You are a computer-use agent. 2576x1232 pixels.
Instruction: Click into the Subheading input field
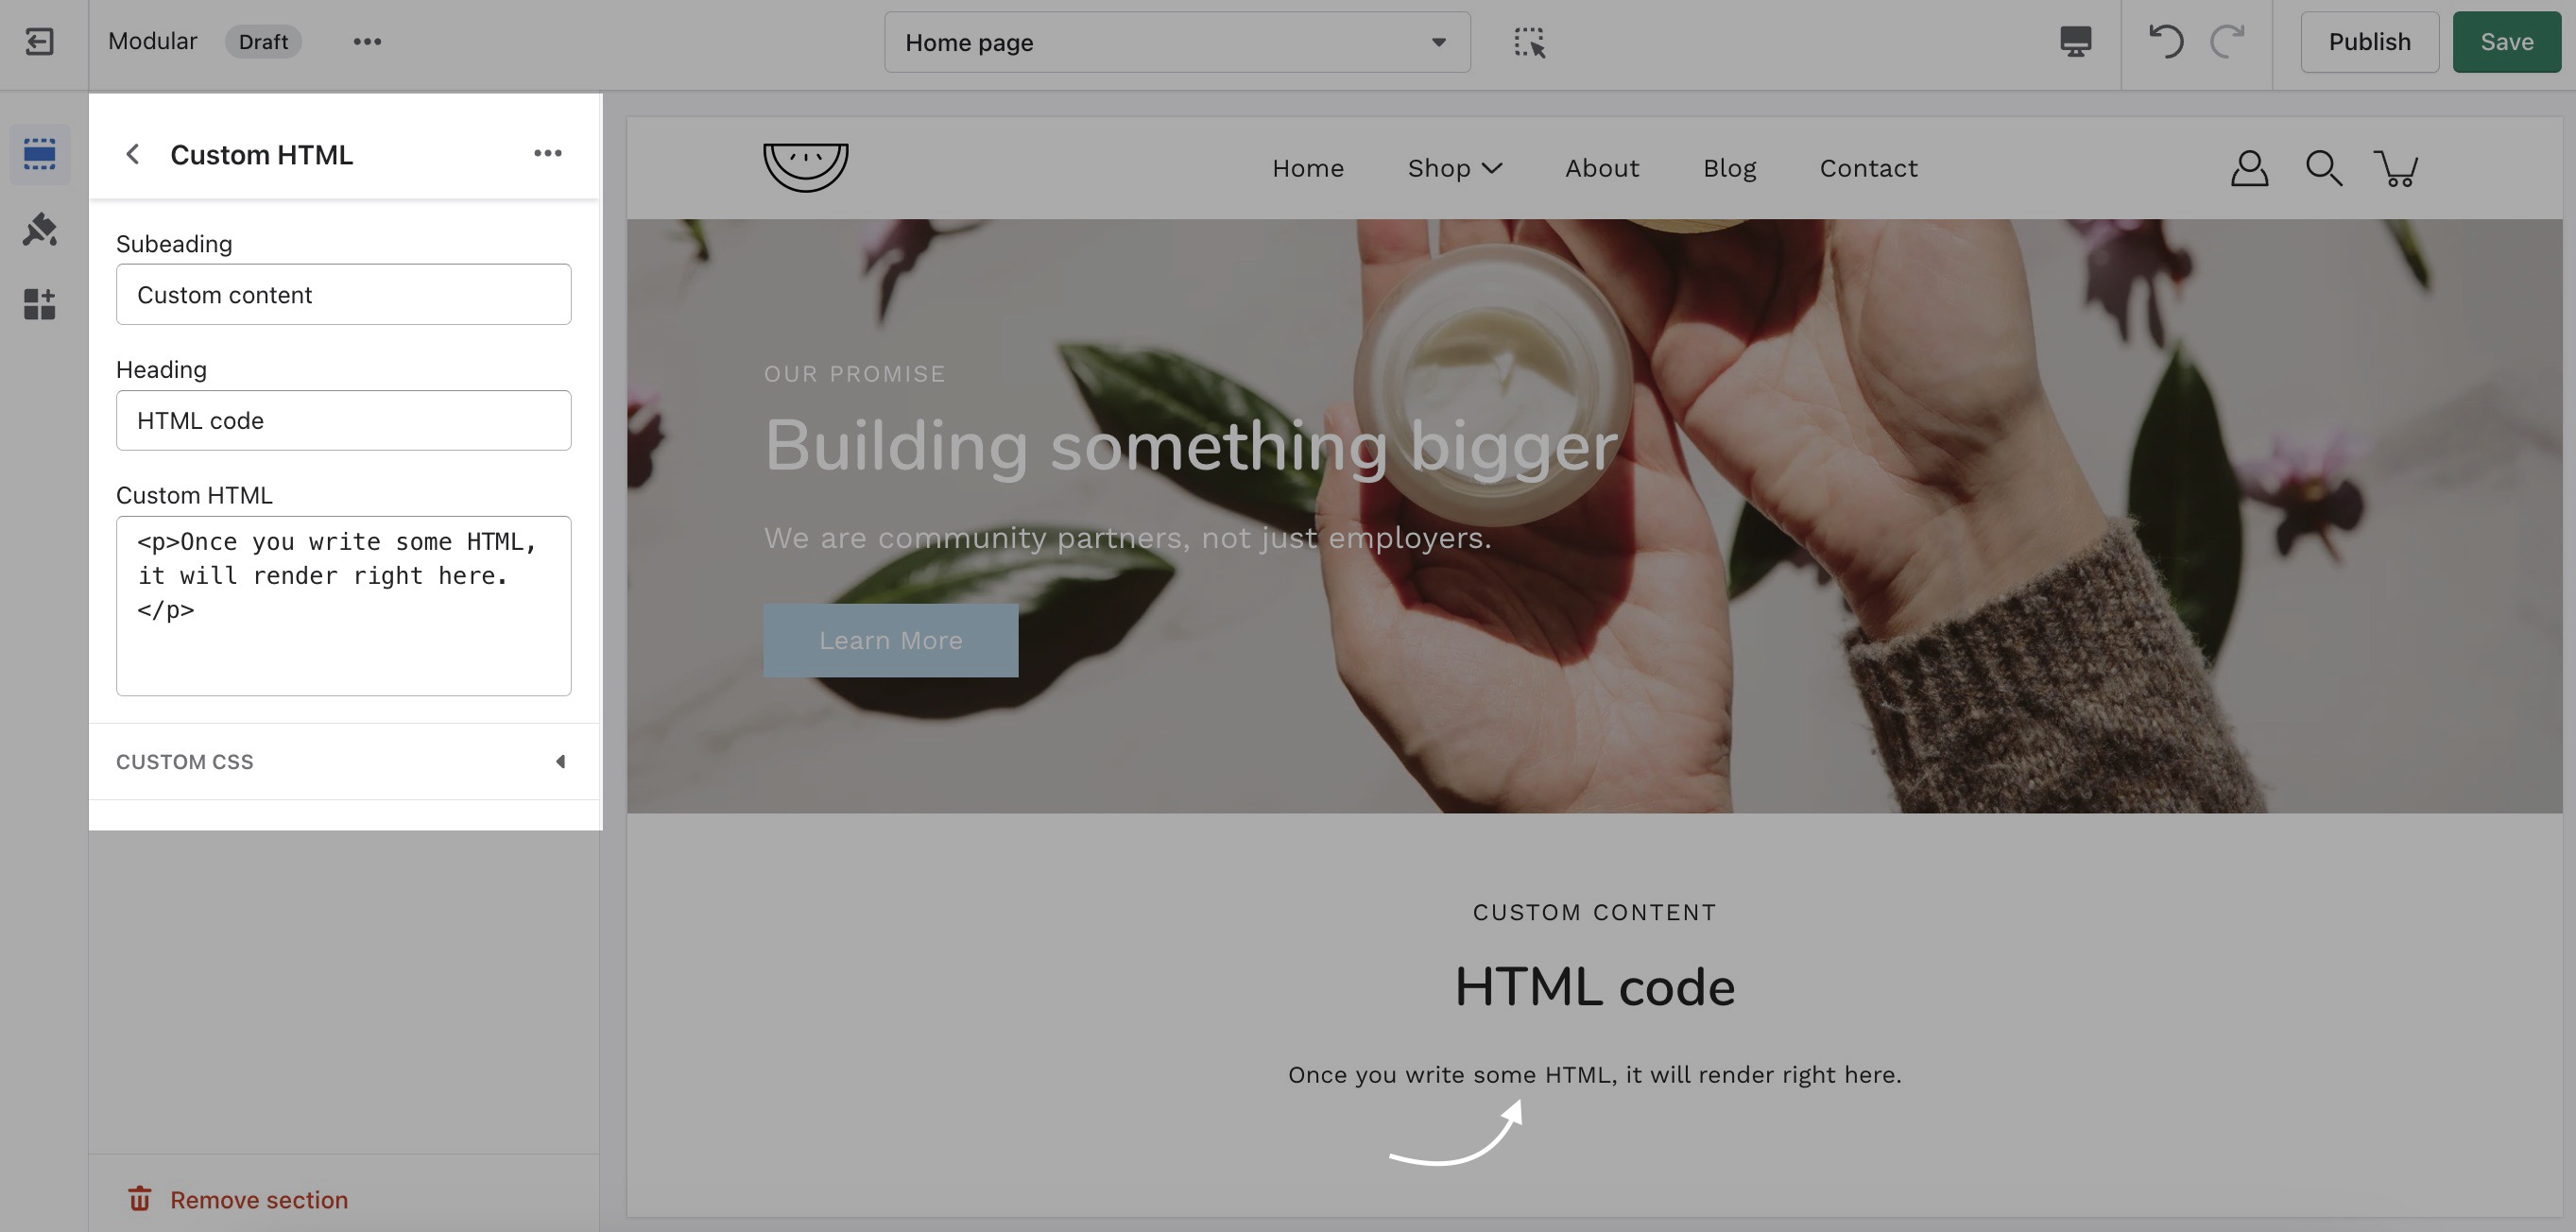(x=344, y=294)
